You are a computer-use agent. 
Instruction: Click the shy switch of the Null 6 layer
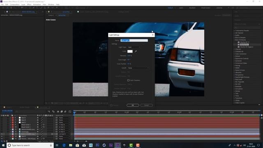[x=38, y=118]
